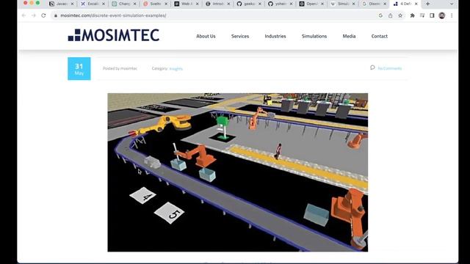Open the Contact page
The height and width of the screenshot is (264, 470).
tap(380, 36)
